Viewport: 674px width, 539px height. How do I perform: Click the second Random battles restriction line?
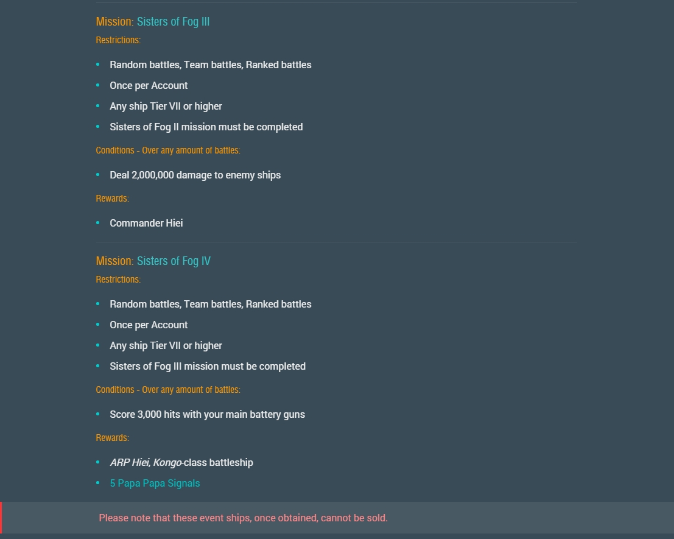click(211, 305)
